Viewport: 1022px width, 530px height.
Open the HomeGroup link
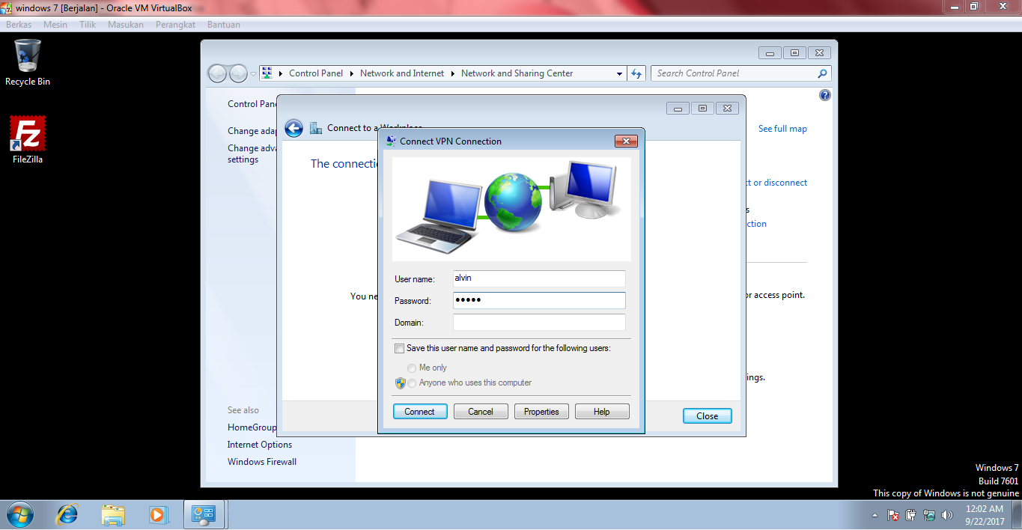click(x=252, y=427)
